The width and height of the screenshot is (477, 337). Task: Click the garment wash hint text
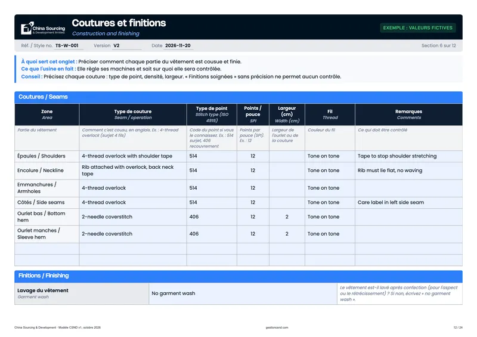point(399,293)
